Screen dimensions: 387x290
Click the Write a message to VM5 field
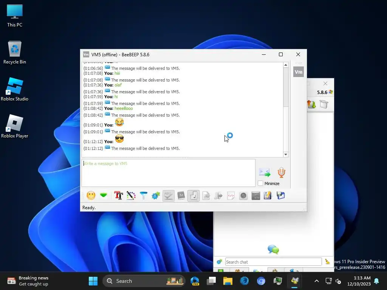coord(168,173)
